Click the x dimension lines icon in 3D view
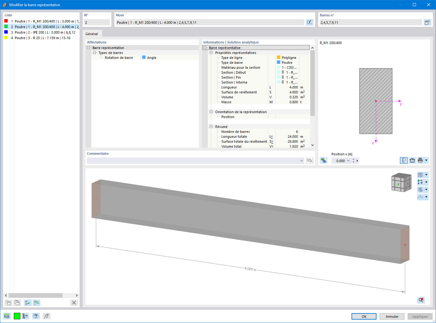Image resolution: width=436 pixels, height=323 pixels. (420, 197)
